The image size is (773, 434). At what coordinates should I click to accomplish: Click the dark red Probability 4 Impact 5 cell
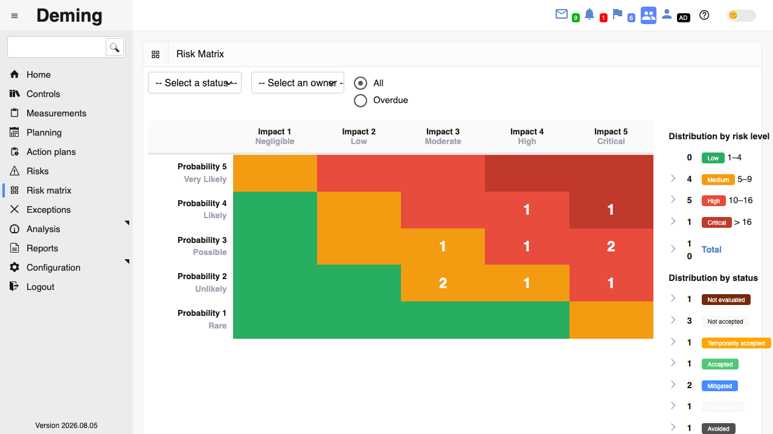(611, 210)
